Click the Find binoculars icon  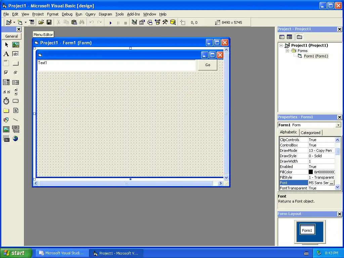(82, 23)
